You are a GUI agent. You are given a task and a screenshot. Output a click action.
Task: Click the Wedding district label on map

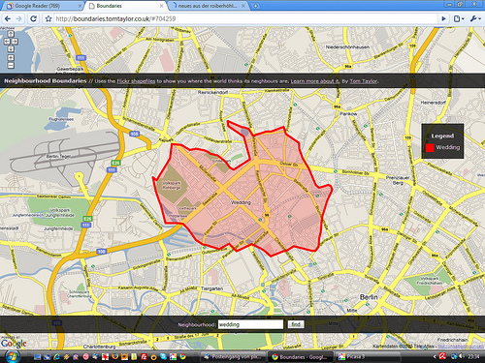(x=241, y=202)
